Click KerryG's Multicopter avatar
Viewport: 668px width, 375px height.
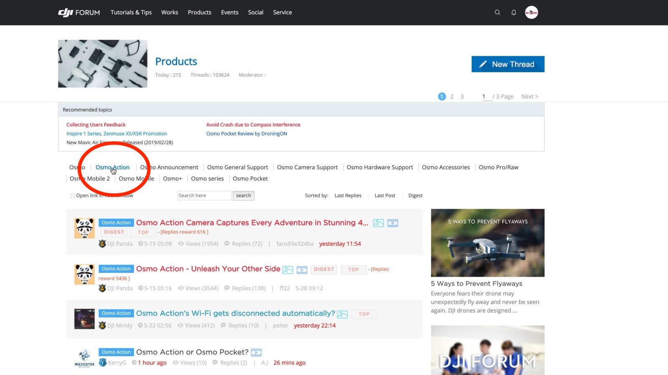pyautogui.click(x=84, y=358)
